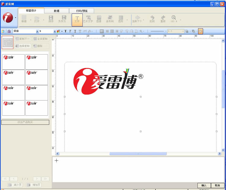The width and height of the screenshot is (226, 190).
Task: Expand the arrow next to 图形
Action: point(127,20)
